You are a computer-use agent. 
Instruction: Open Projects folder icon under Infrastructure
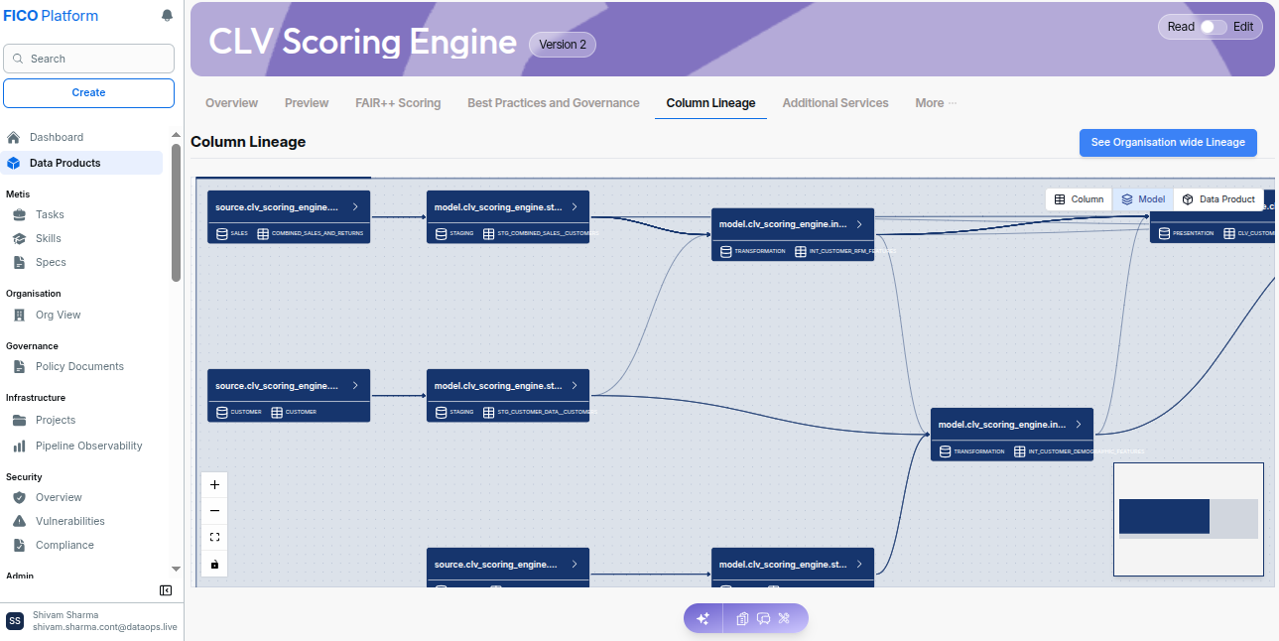pos(19,420)
